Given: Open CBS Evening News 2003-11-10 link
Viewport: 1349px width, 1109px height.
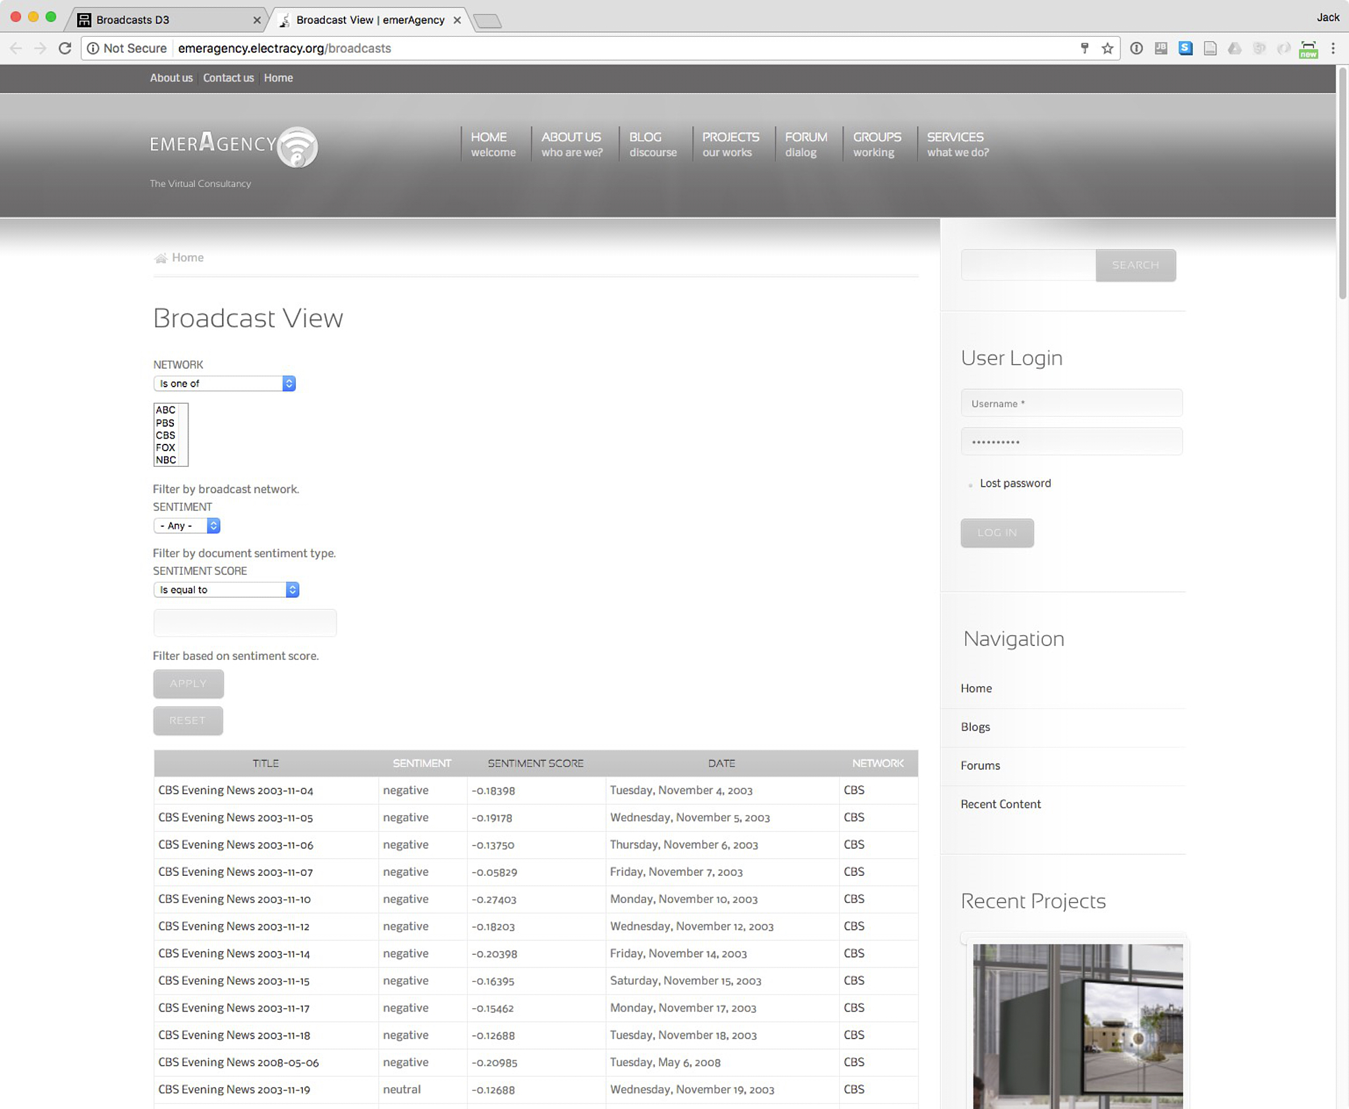Looking at the screenshot, I should click(234, 899).
